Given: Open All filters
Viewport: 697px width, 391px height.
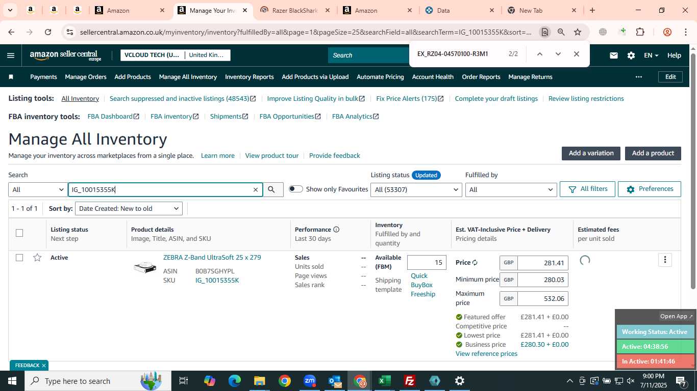Looking at the screenshot, I should click(x=587, y=189).
